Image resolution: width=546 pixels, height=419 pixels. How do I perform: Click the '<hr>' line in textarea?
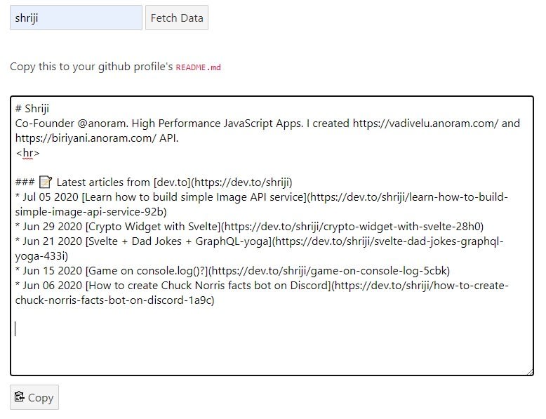(27, 153)
